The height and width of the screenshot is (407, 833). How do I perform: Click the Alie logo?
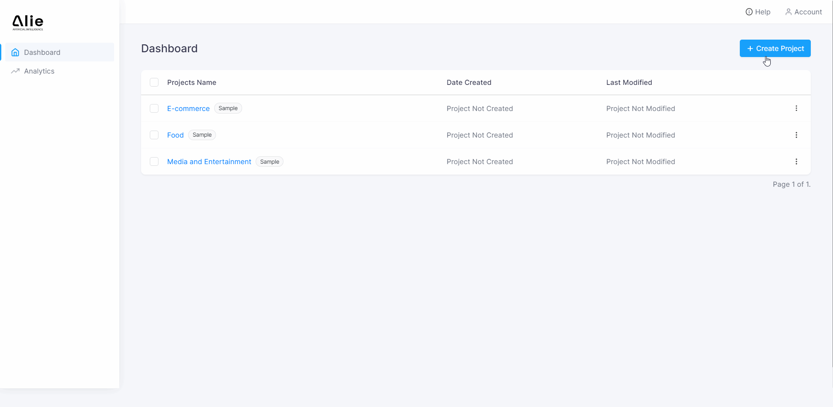click(28, 22)
